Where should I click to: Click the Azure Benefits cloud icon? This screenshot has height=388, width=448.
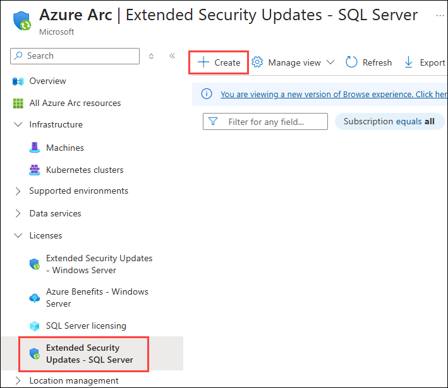35,298
